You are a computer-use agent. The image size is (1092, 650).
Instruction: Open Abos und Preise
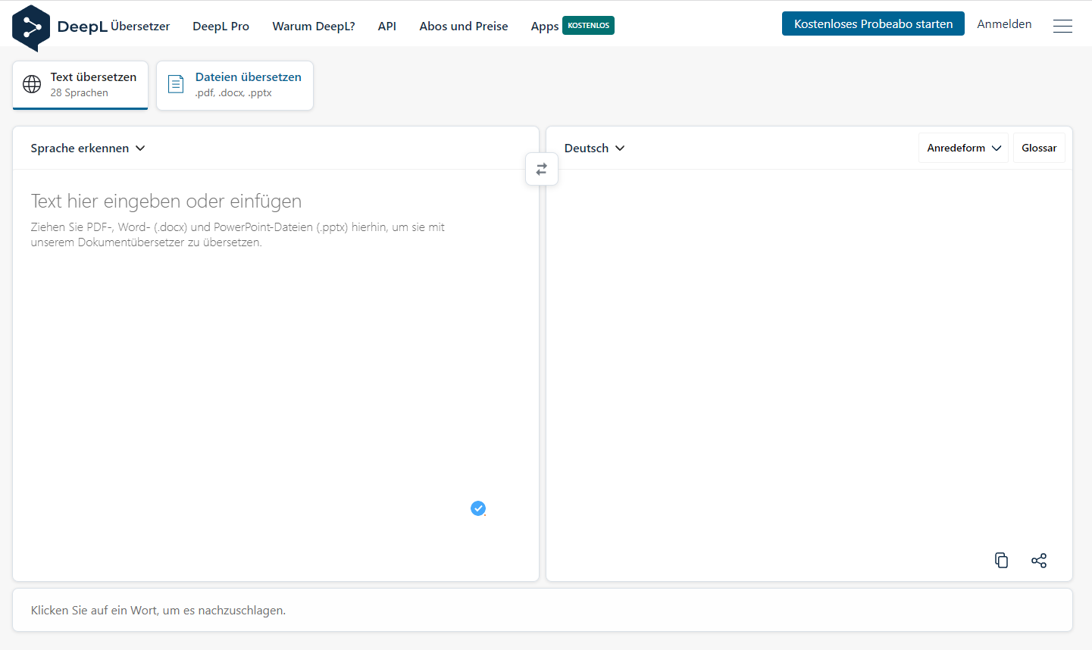tap(464, 26)
